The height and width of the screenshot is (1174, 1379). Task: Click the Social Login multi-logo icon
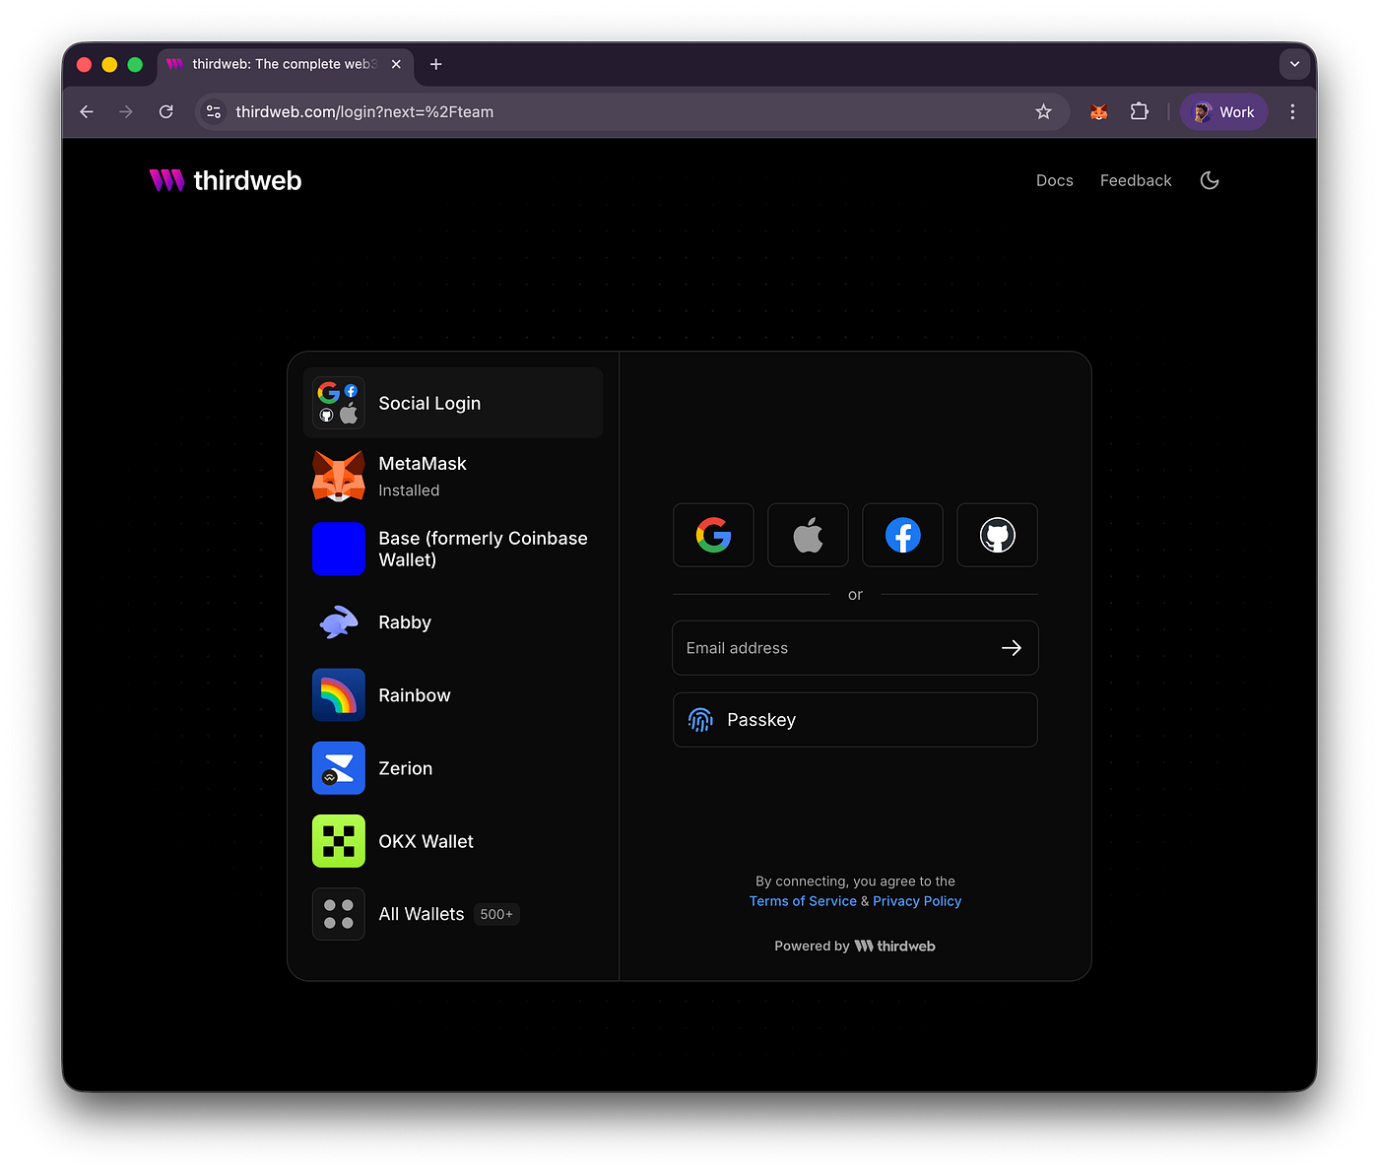(x=339, y=403)
